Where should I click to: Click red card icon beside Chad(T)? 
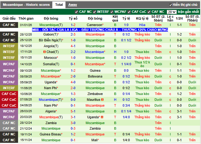click(x=44, y=52)
